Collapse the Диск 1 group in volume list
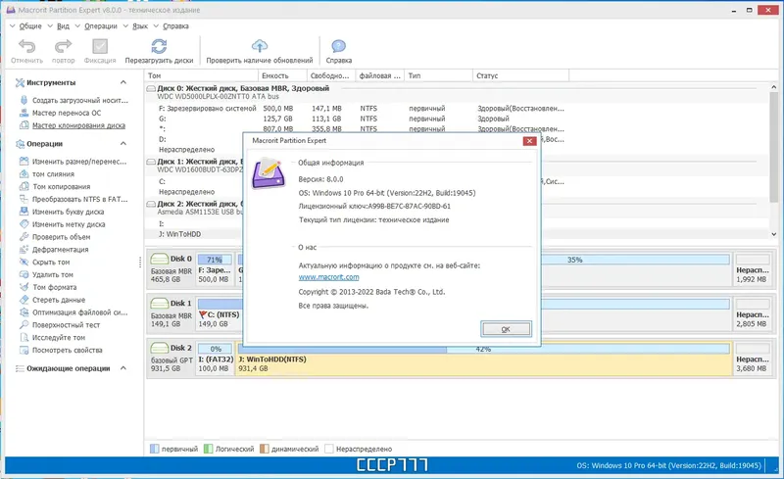The image size is (784, 479). (x=151, y=162)
